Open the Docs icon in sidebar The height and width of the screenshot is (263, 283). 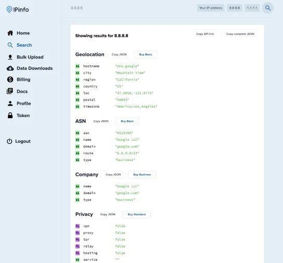(10, 91)
